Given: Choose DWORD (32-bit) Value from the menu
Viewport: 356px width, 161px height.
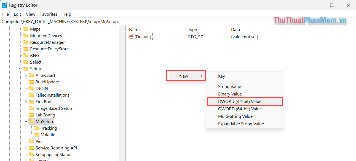Looking at the screenshot, I should pyautogui.click(x=240, y=101).
